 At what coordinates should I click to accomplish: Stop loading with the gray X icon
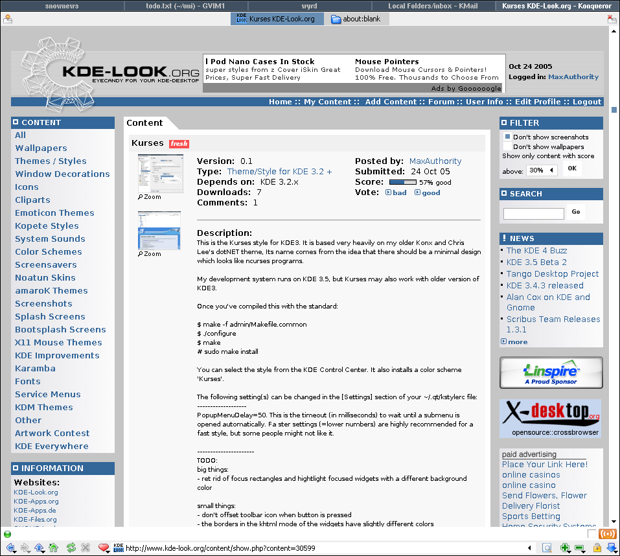click(86, 548)
